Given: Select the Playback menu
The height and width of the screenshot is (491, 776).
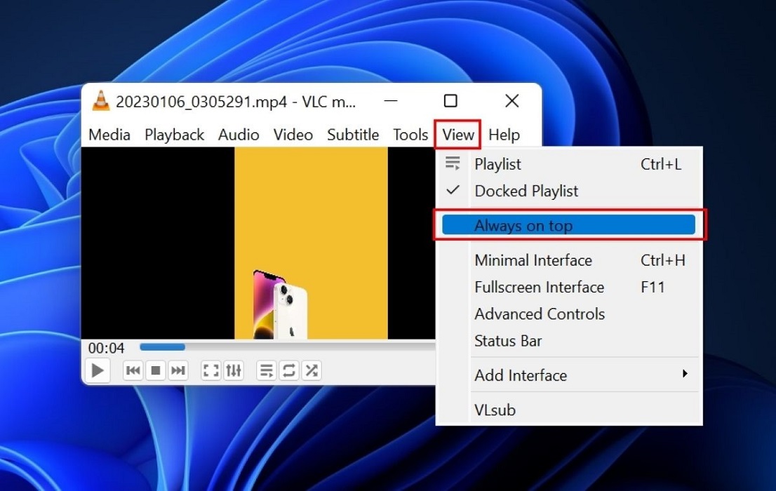Looking at the screenshot, I should (x=174, y=135).
